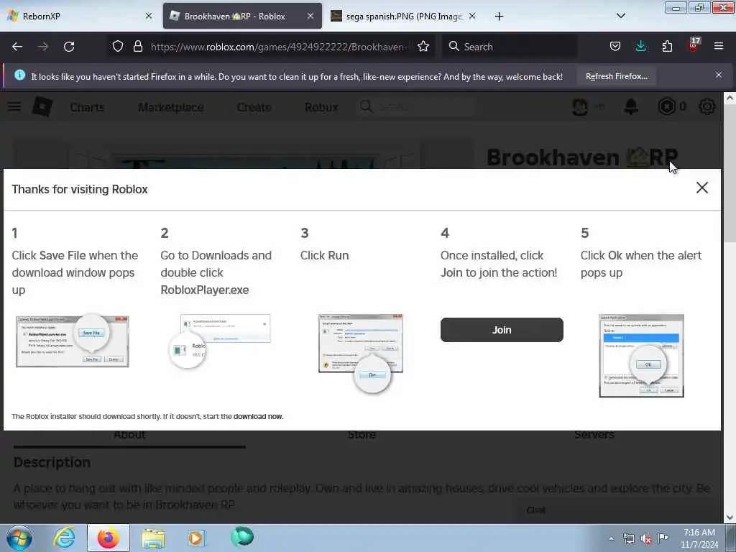Viewport: 736px width, 552px height.
Task: Click the download now link
Action: coord(258,416)
